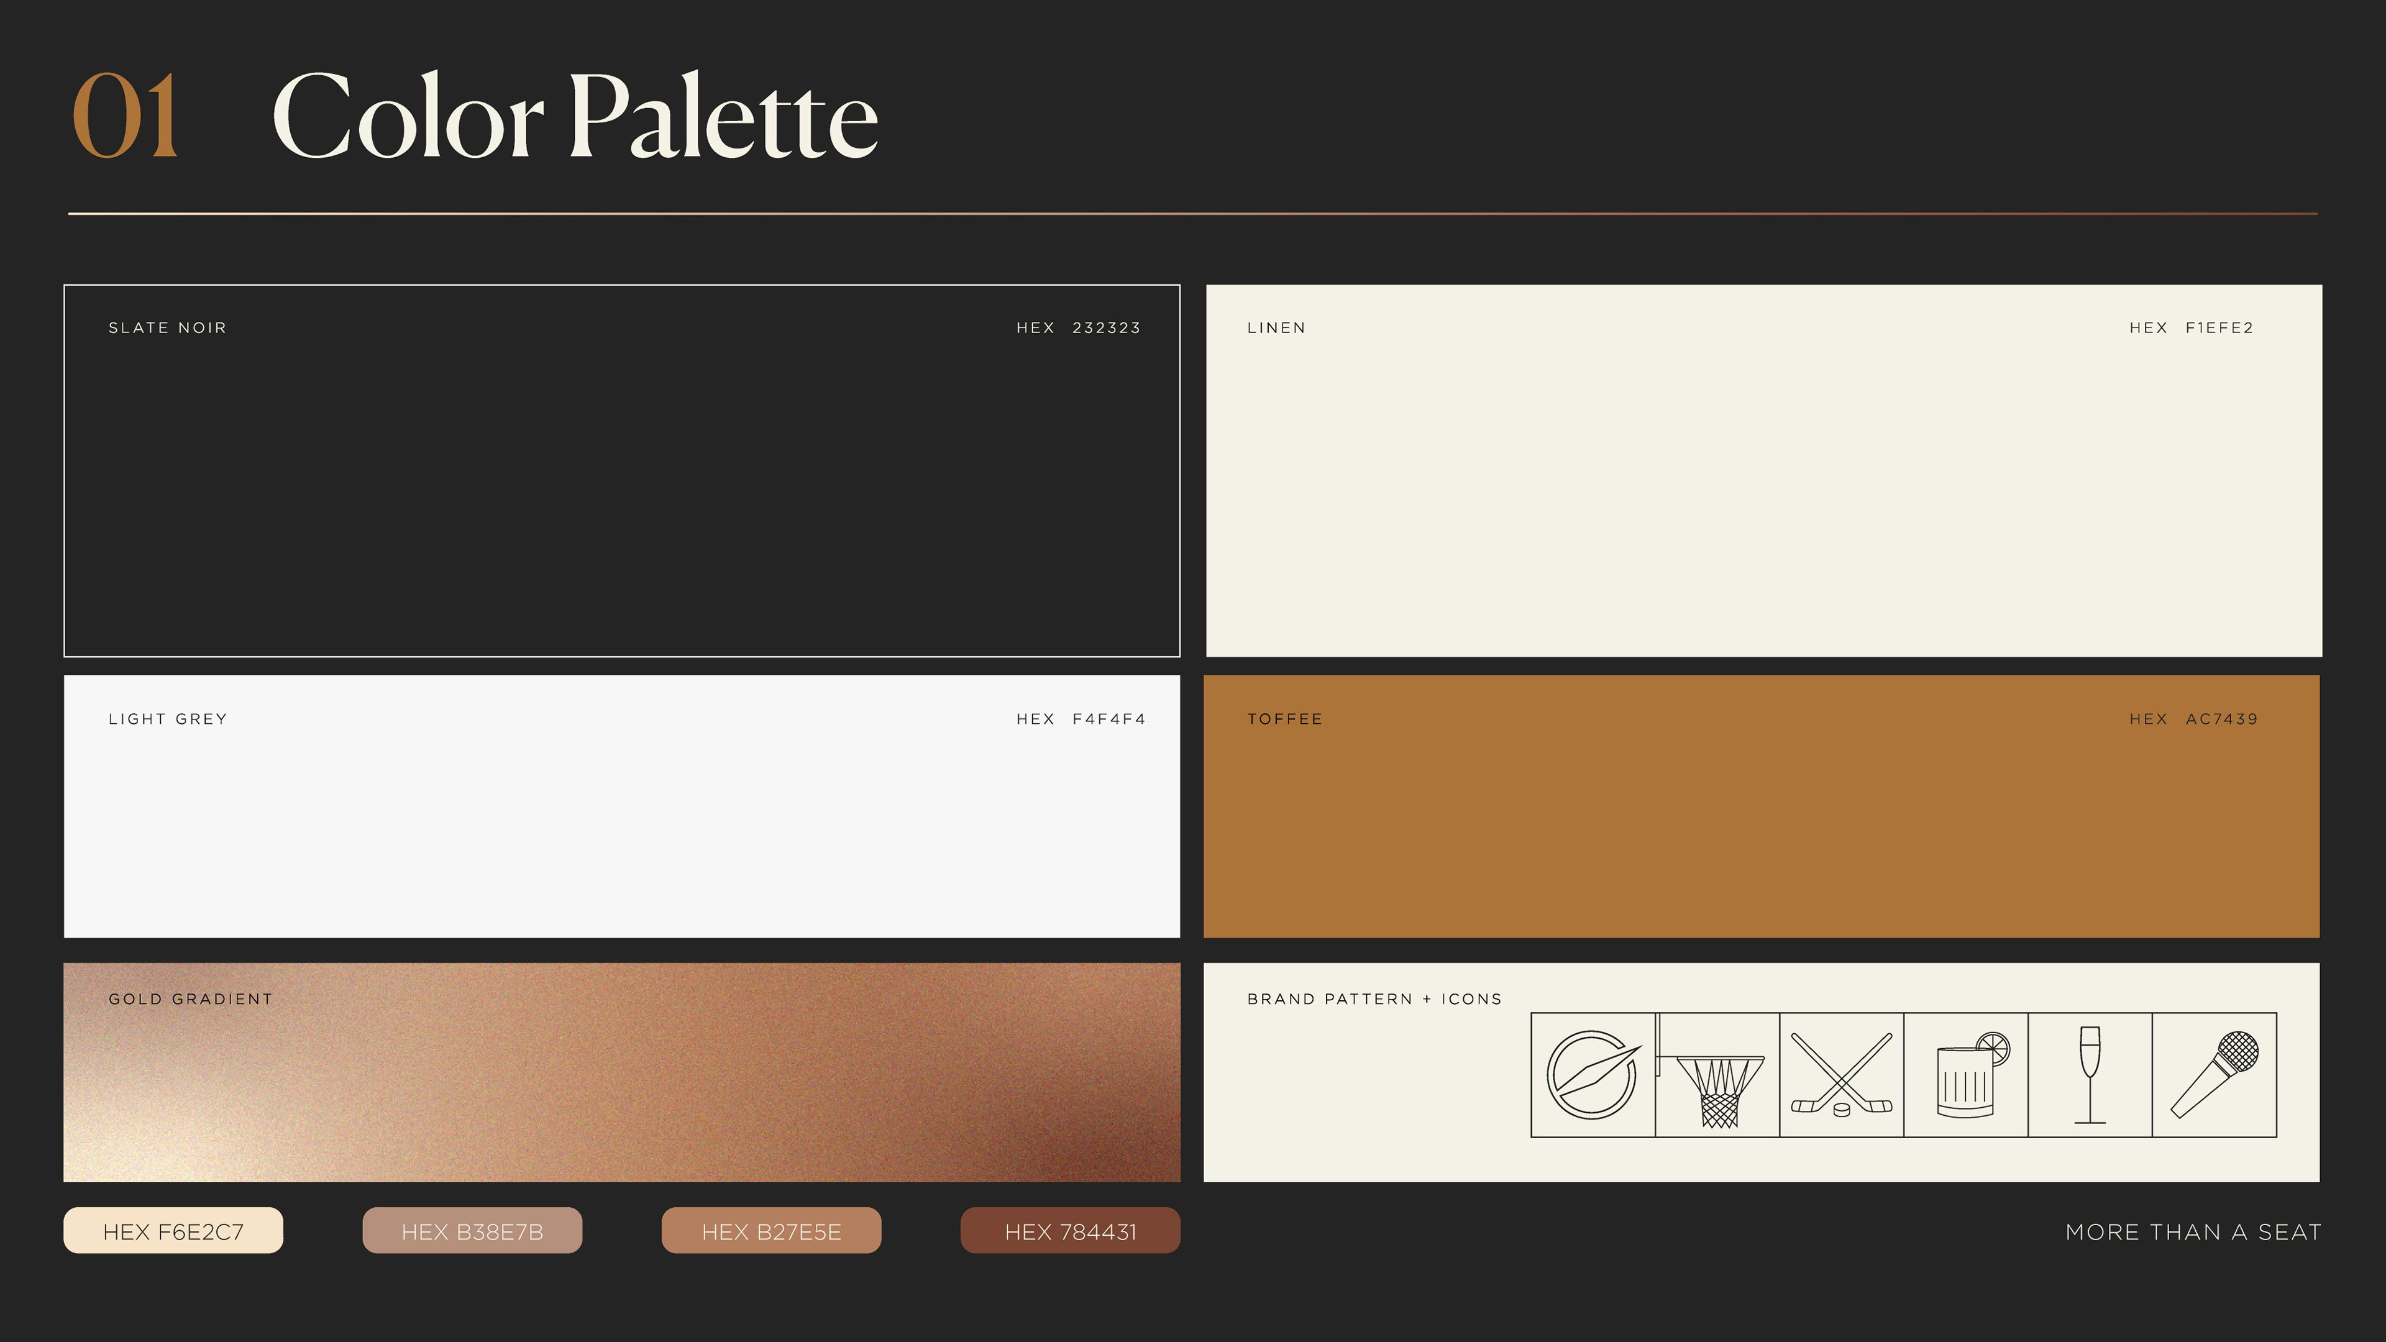Click the 'HEX F1EFE2' text
2386x1342 pixels.
[x=2192, y=328]
